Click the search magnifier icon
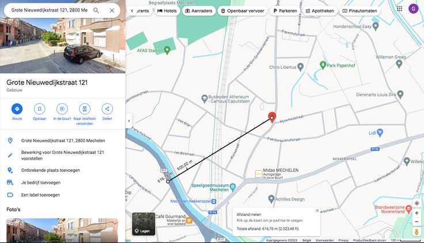The image size is (424, 243). click(96, 10)
